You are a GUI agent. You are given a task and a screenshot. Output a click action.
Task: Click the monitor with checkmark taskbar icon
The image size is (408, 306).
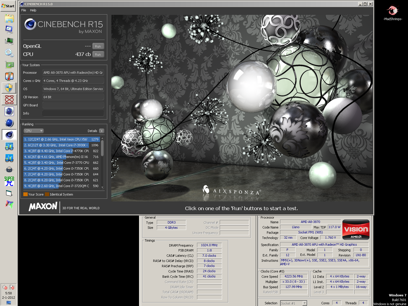[x=9, y=29]
